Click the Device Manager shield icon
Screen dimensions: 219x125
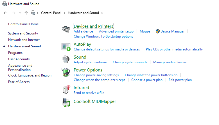pyautogui.click(x=158, y=31)
